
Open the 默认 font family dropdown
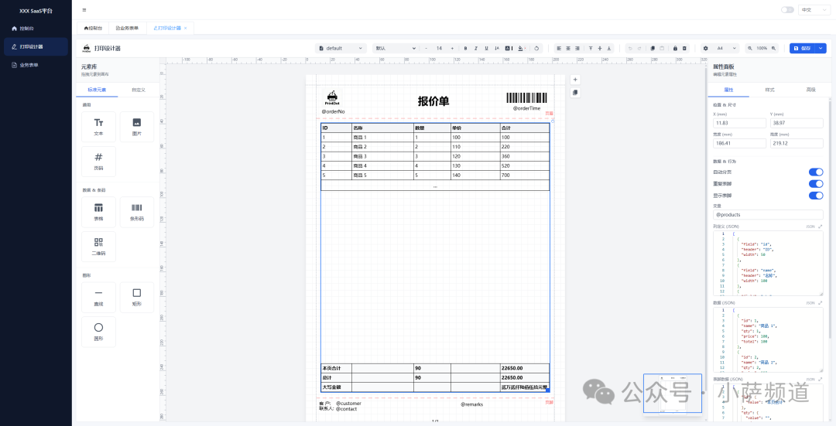pyautogui.click(x=395, y=49)
